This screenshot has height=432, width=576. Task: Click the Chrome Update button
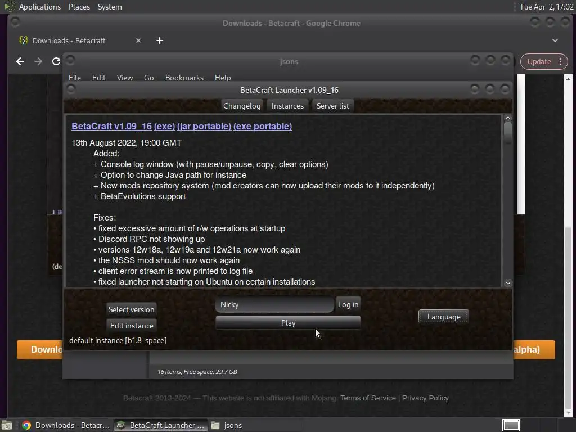pyautogui.click(x=539, y=61)
